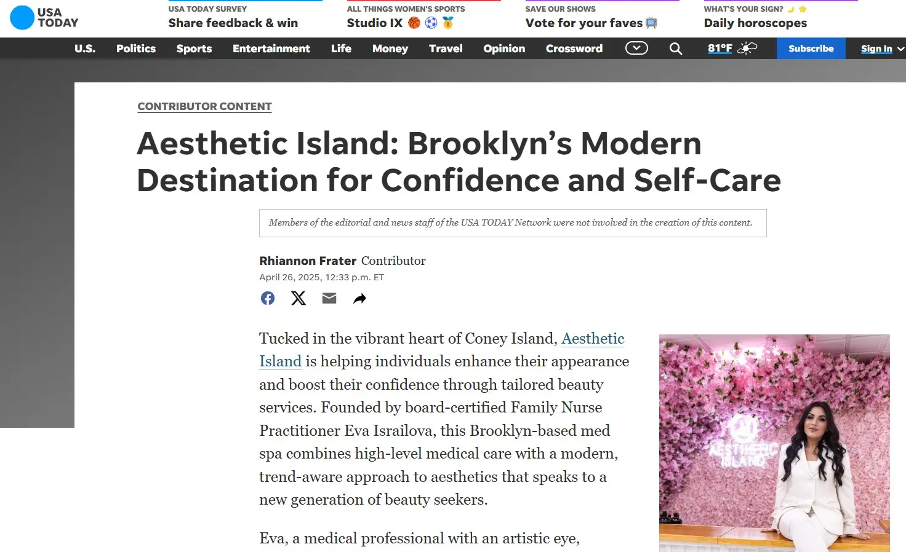Viewport: 906px width, 552px height.
Task: Click the weather icon beside 81°F
Action: tap(747, 48)
